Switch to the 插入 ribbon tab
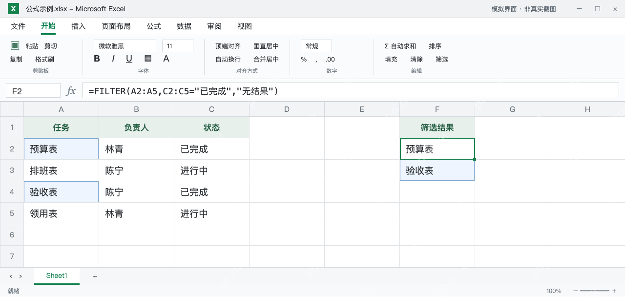The height and width of the screenshot is (297, 625). [x=79, y=26]
